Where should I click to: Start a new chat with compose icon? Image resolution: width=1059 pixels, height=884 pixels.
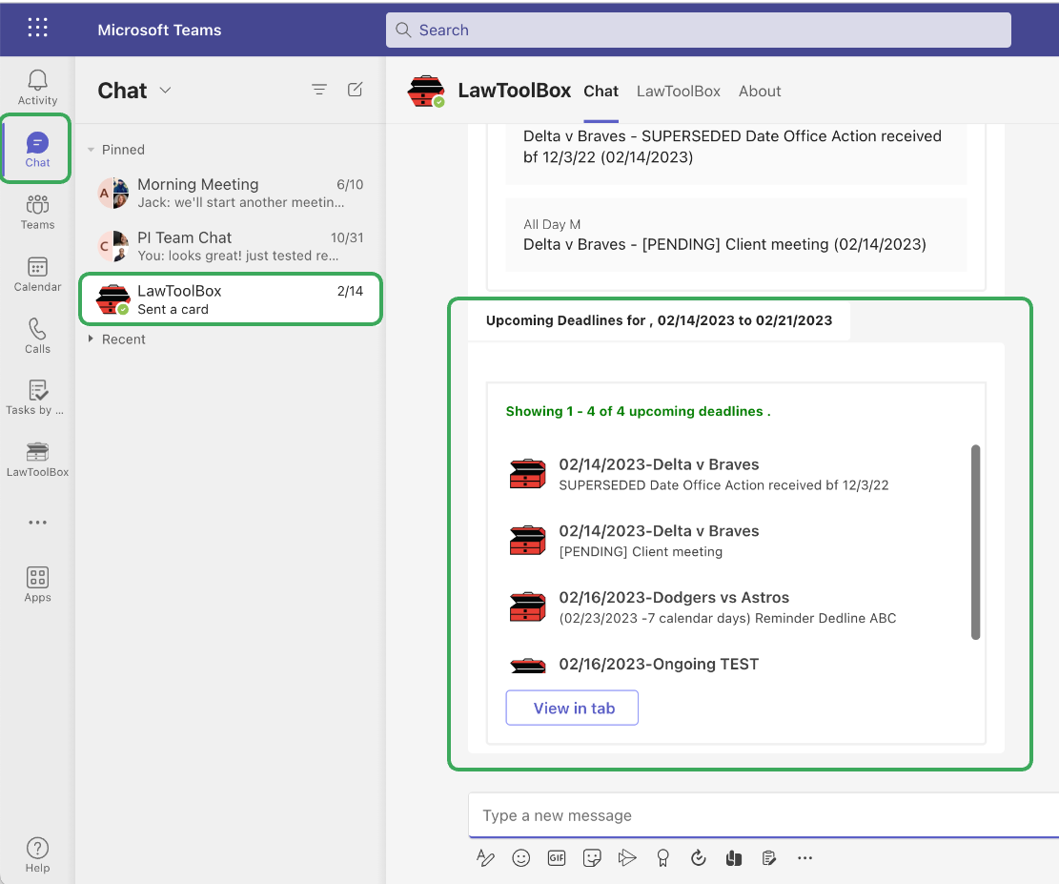tap(356, 90)
